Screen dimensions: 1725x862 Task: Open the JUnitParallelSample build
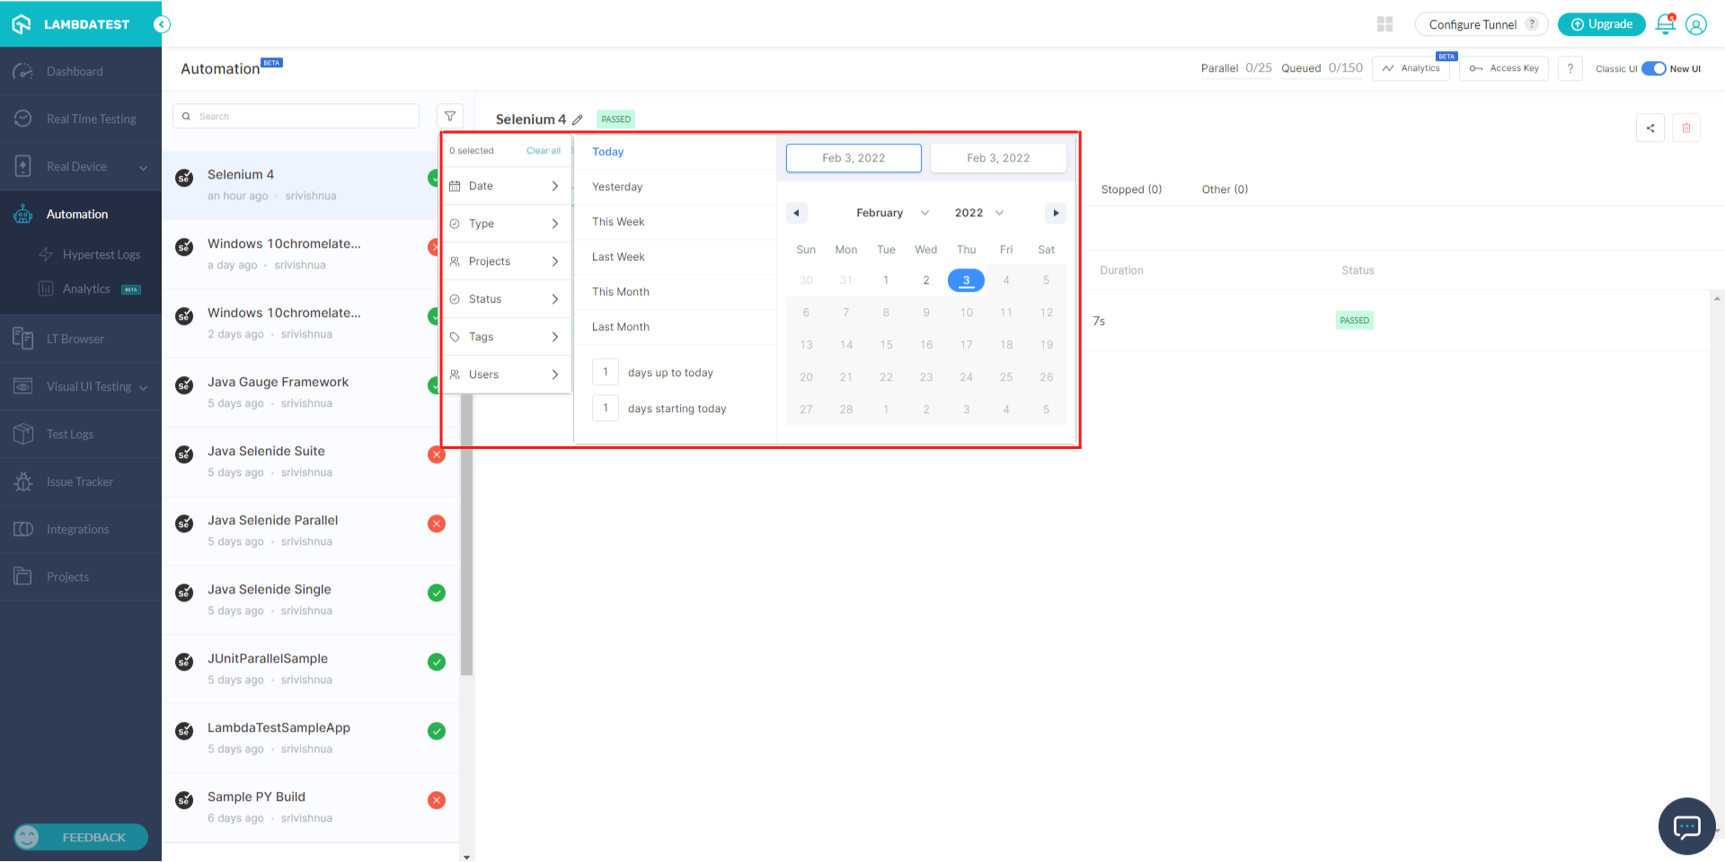(x=310, y=669)
